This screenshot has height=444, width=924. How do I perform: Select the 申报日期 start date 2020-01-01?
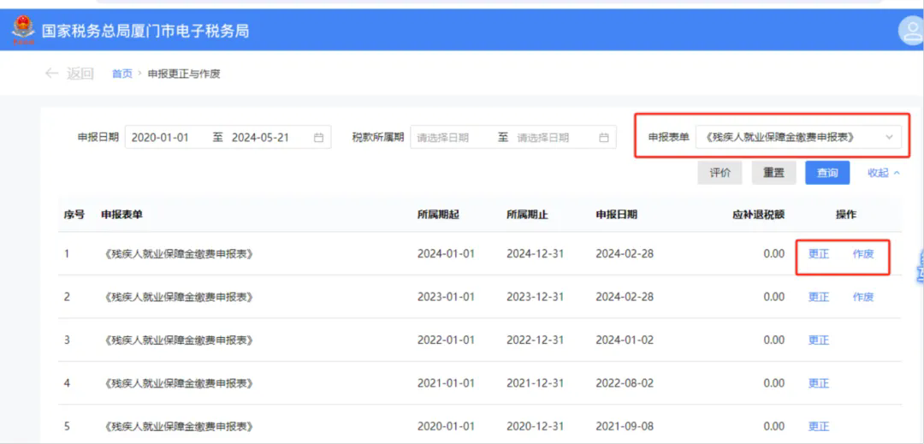tap(160, 138)
